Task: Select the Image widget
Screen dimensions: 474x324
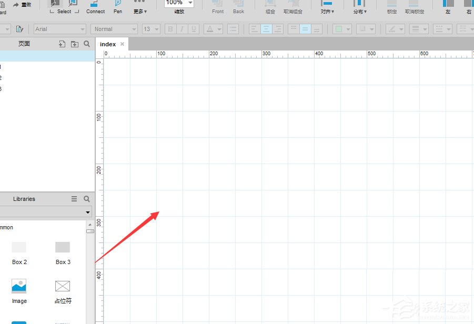Action: point(19,291)
